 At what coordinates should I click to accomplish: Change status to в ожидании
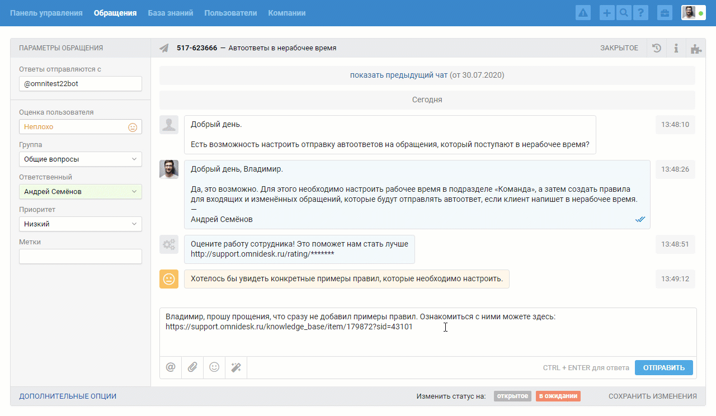click(x=558, y=396)
